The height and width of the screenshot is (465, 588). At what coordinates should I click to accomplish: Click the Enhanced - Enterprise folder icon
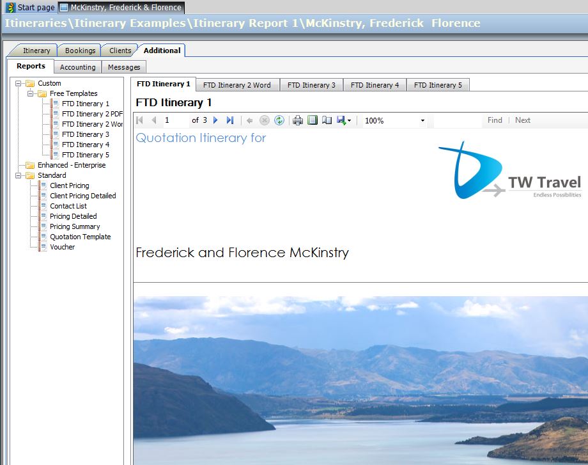tap(31, 165)
